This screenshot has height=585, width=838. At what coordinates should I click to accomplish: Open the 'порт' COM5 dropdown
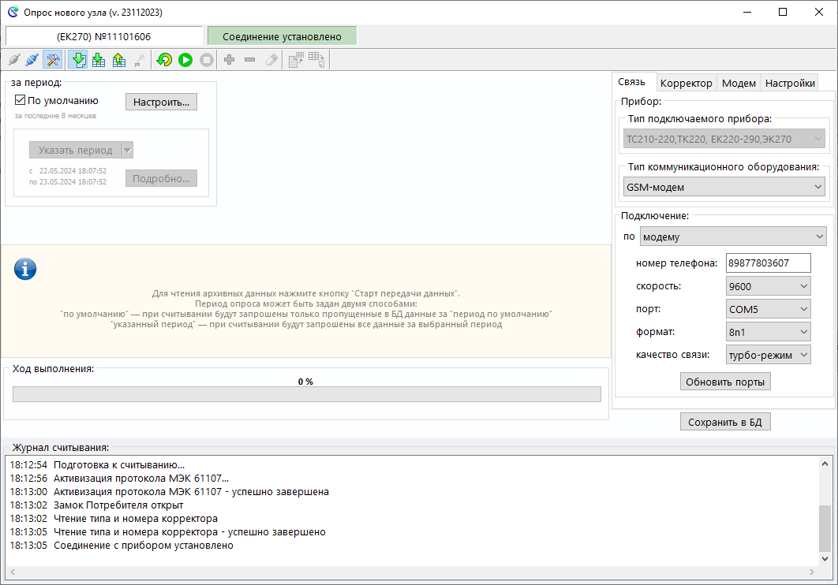point(768,309)
